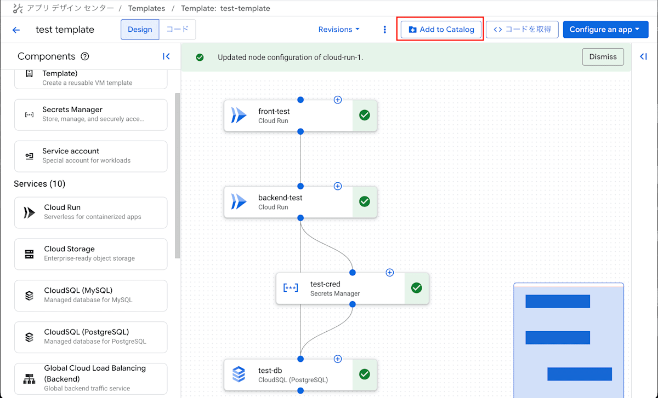This screenshot has height=398, width=658.
Task: Click the plus icon above the front-test node
Action: 338,100
